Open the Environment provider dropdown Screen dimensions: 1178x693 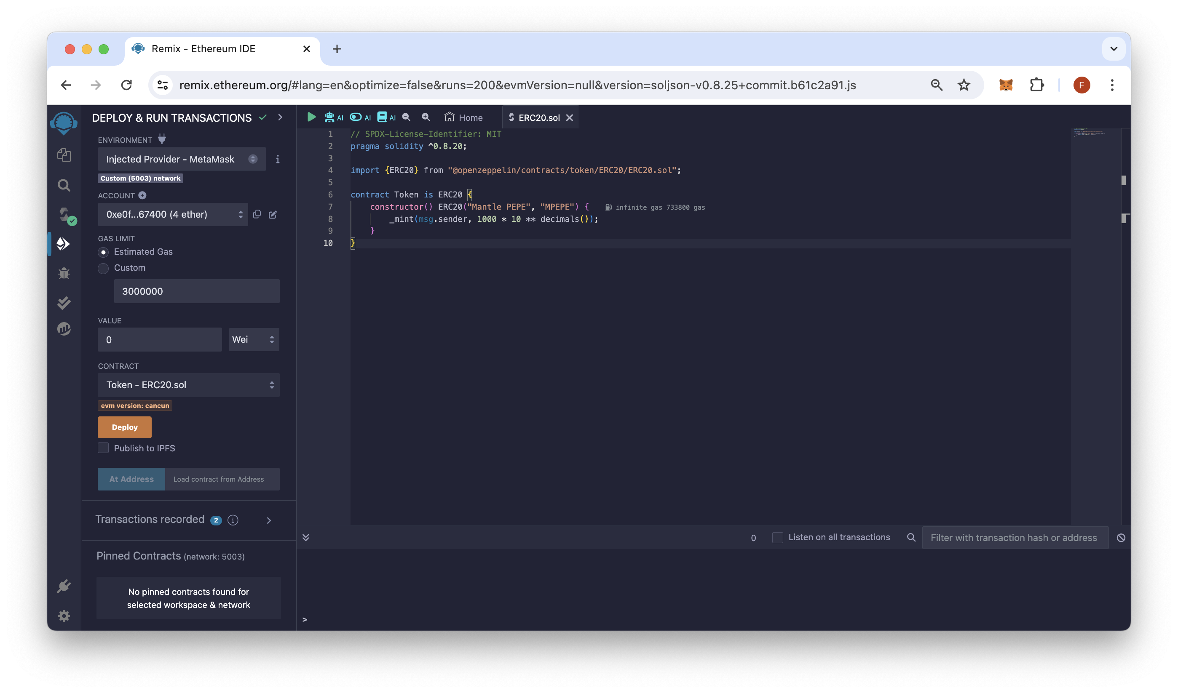tap(181, 159)
